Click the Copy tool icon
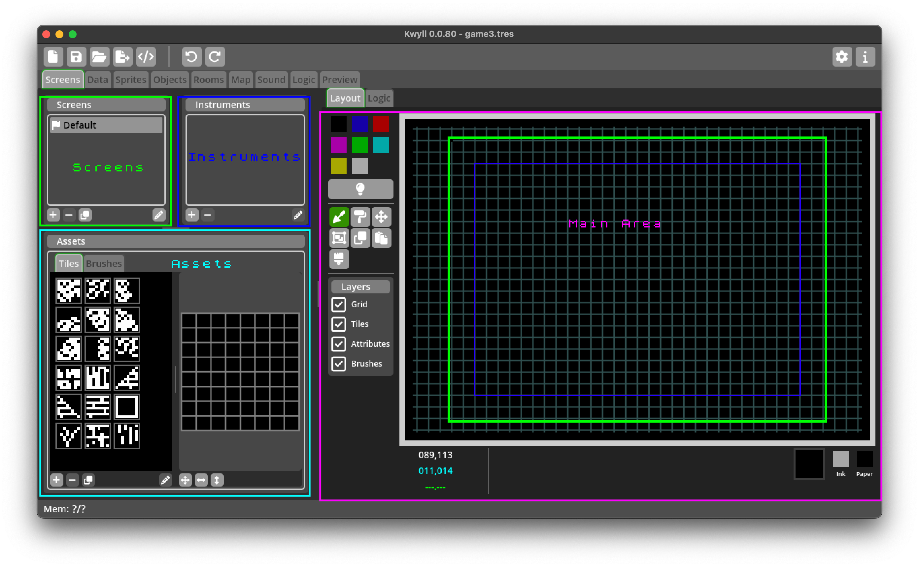 (x=360, y=238)
